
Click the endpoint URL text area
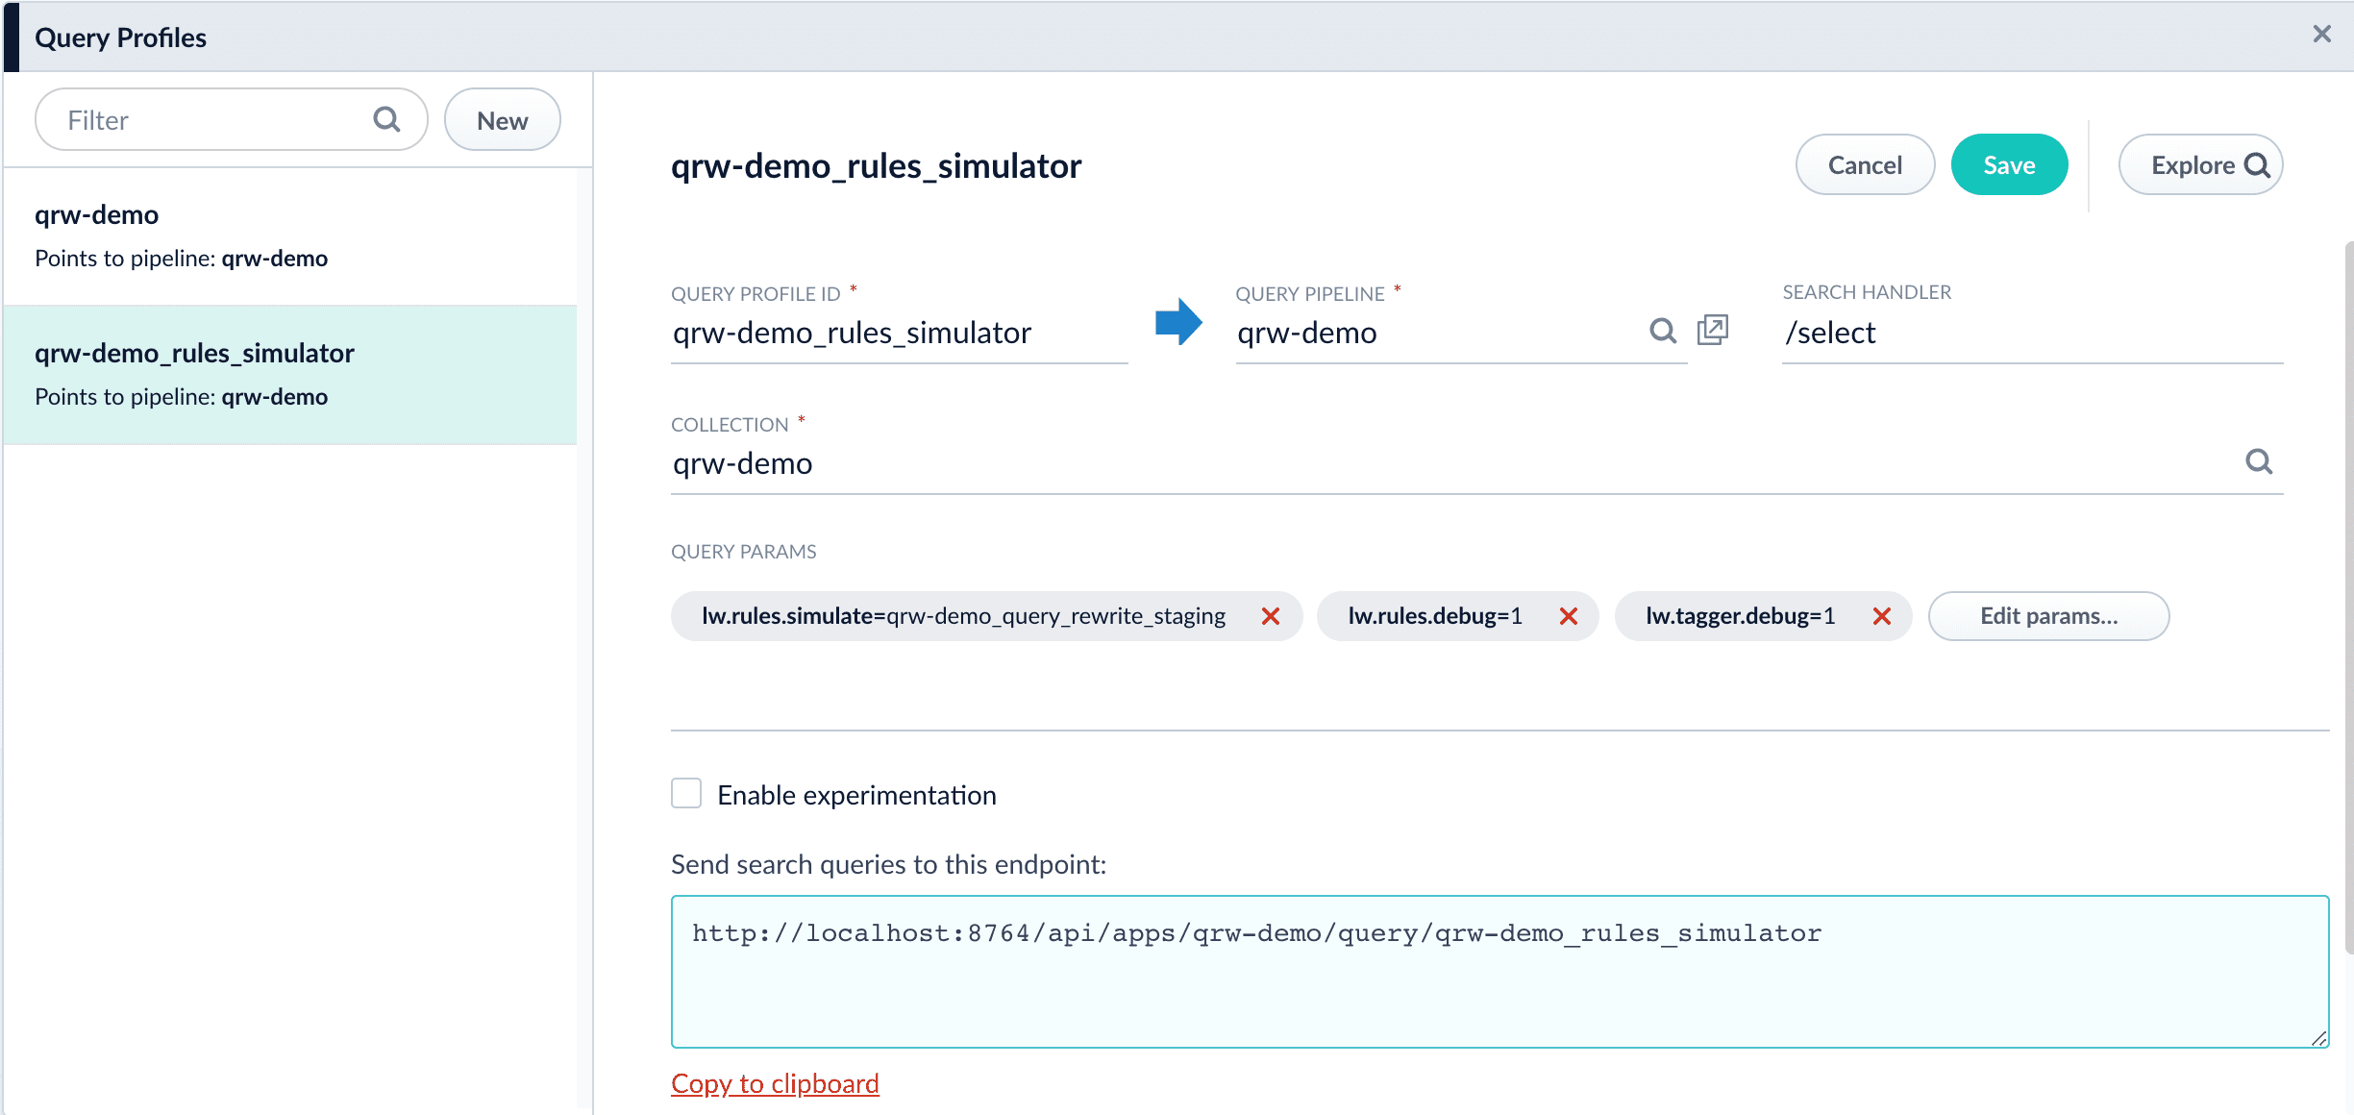[1499, 971]
